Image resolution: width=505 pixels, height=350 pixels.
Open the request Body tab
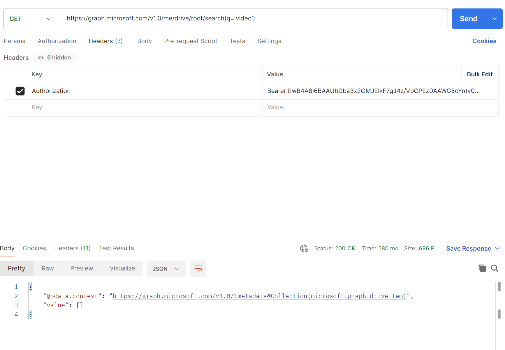[145, 41]
